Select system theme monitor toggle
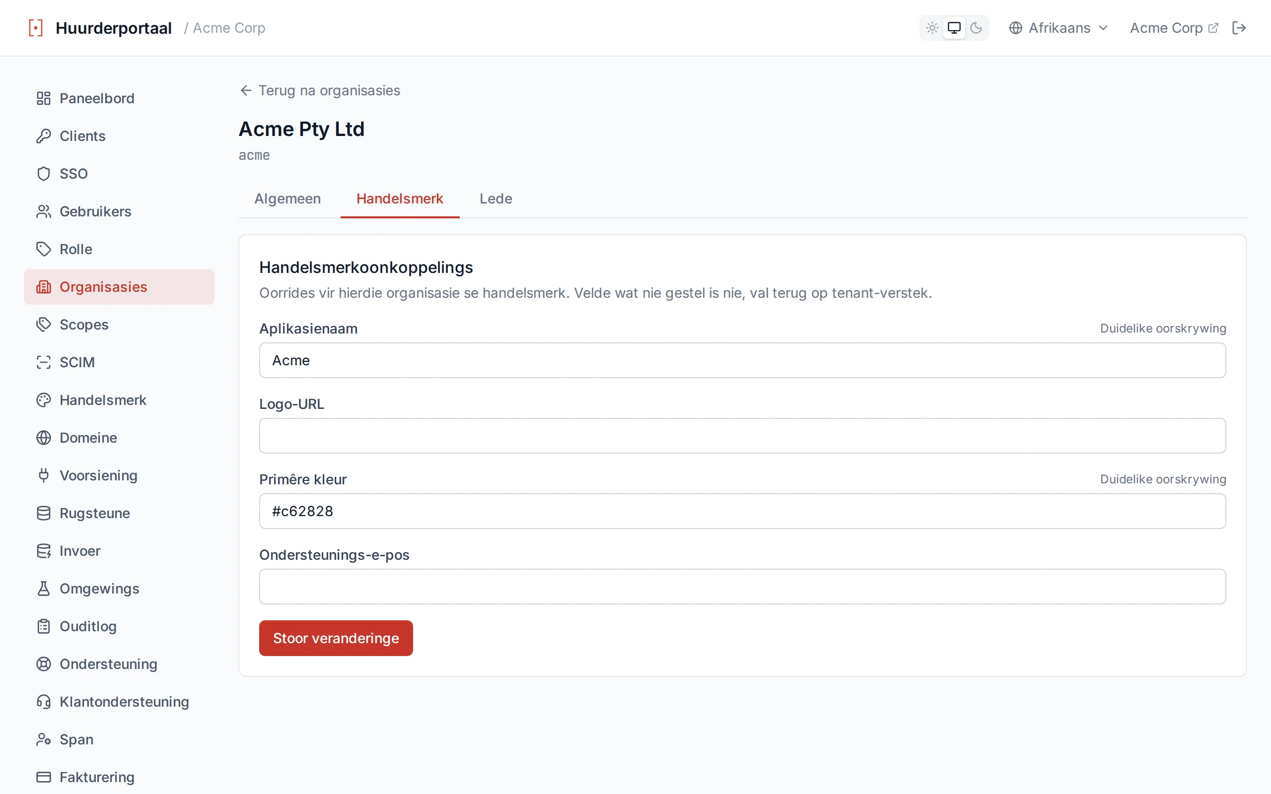 (x=954, y=28)
